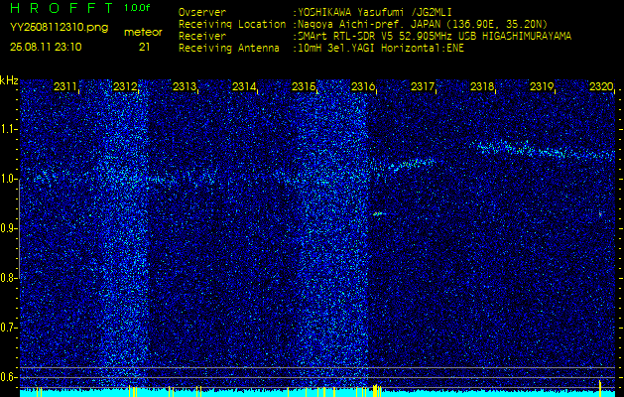624x397 pixels.
Task: Click the kHz axis unit label
Action: point(9,80)
